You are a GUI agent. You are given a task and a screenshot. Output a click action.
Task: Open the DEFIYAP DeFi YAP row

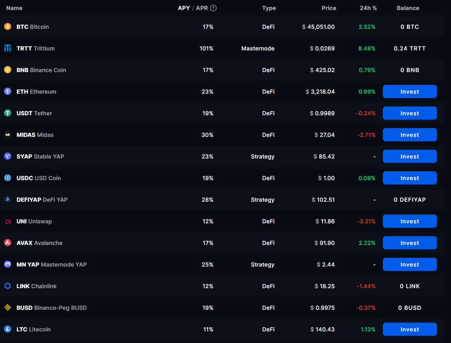[x=42, y=200]
